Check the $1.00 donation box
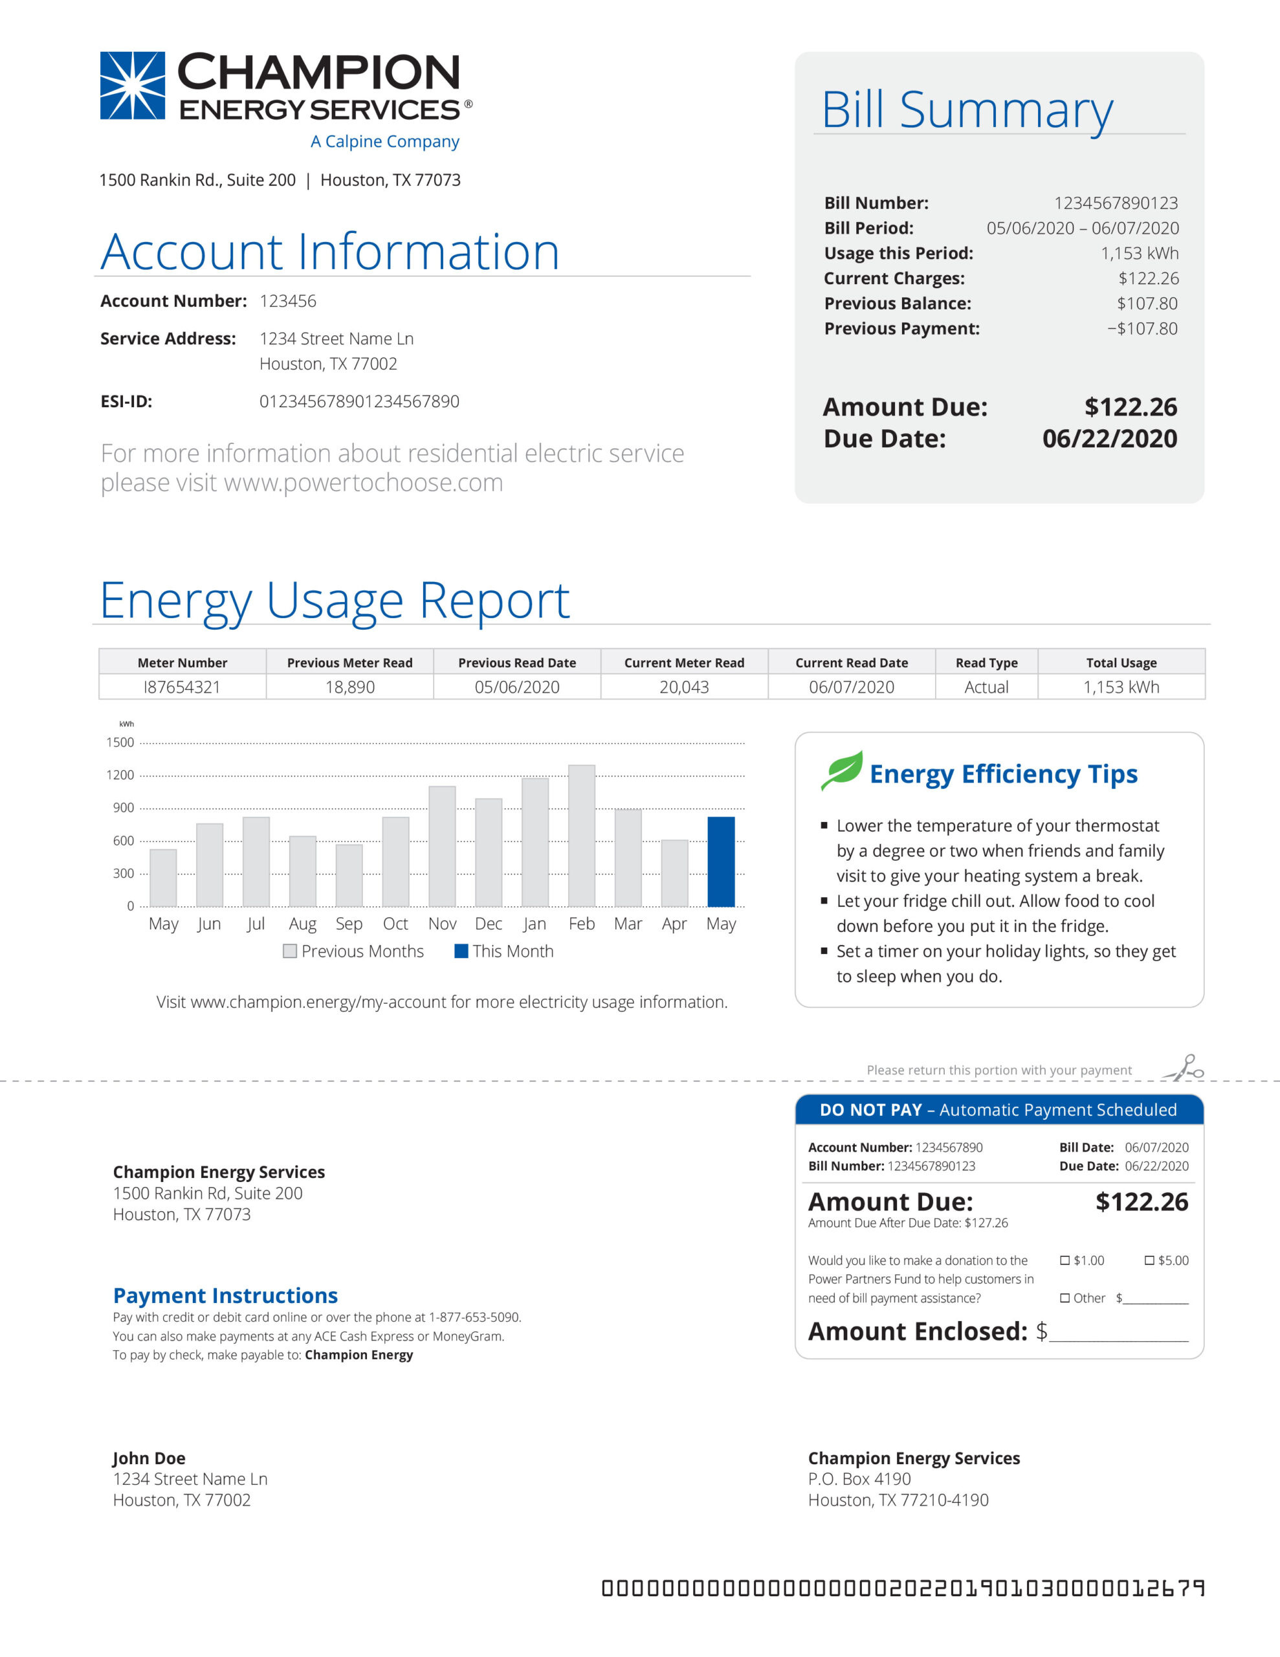The width and height of the screenshot is (1280, 1657). pos(1065,1260)
